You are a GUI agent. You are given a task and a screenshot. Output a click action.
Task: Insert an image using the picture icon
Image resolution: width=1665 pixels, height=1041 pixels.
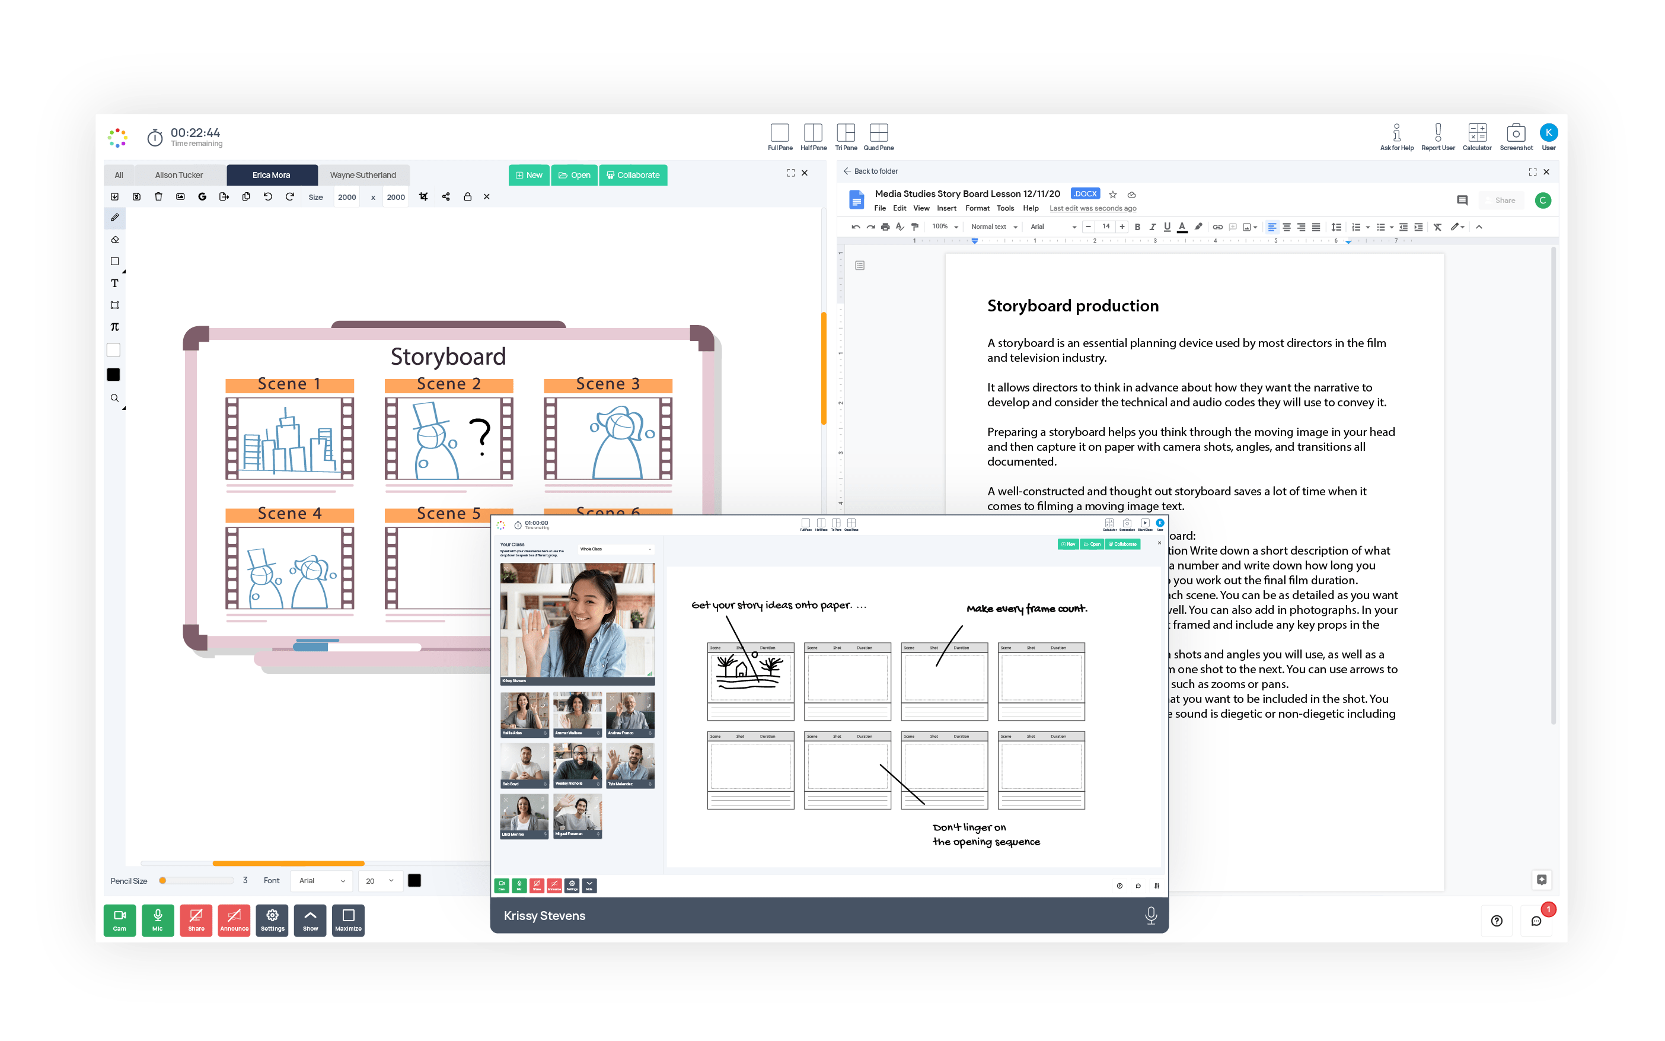[180, 197]
